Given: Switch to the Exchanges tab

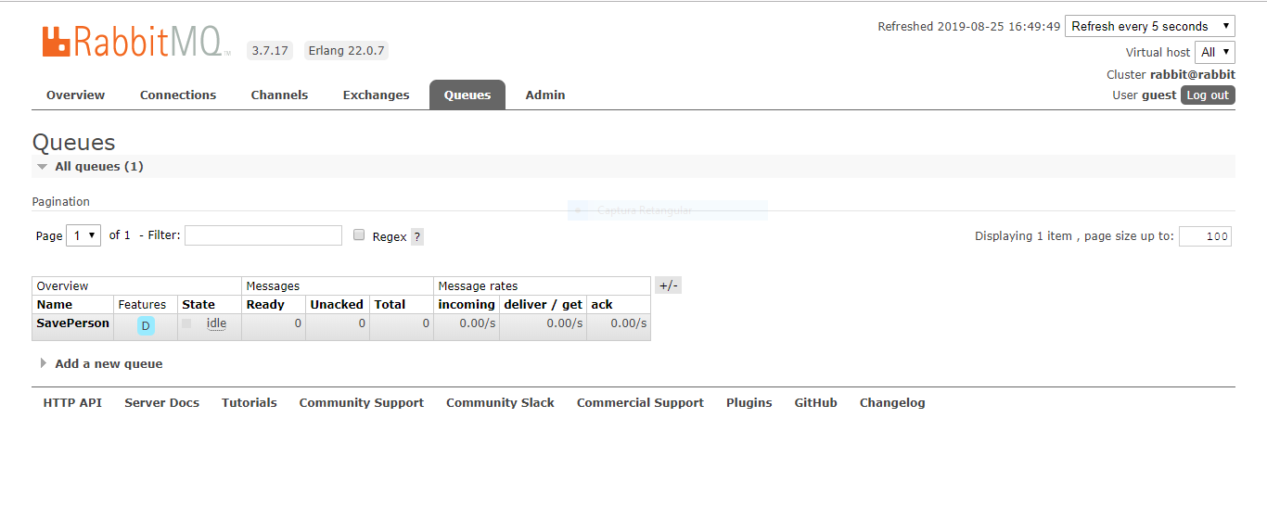Looking at the screenshot, I should pyautogui.click(x=376, y=95).
